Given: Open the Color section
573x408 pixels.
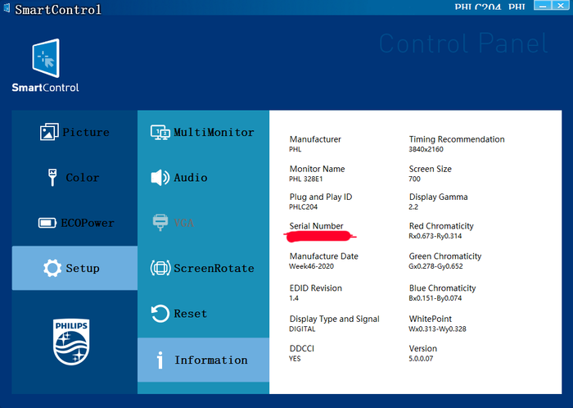Looking at the screenshot, I should coord(74,178).
